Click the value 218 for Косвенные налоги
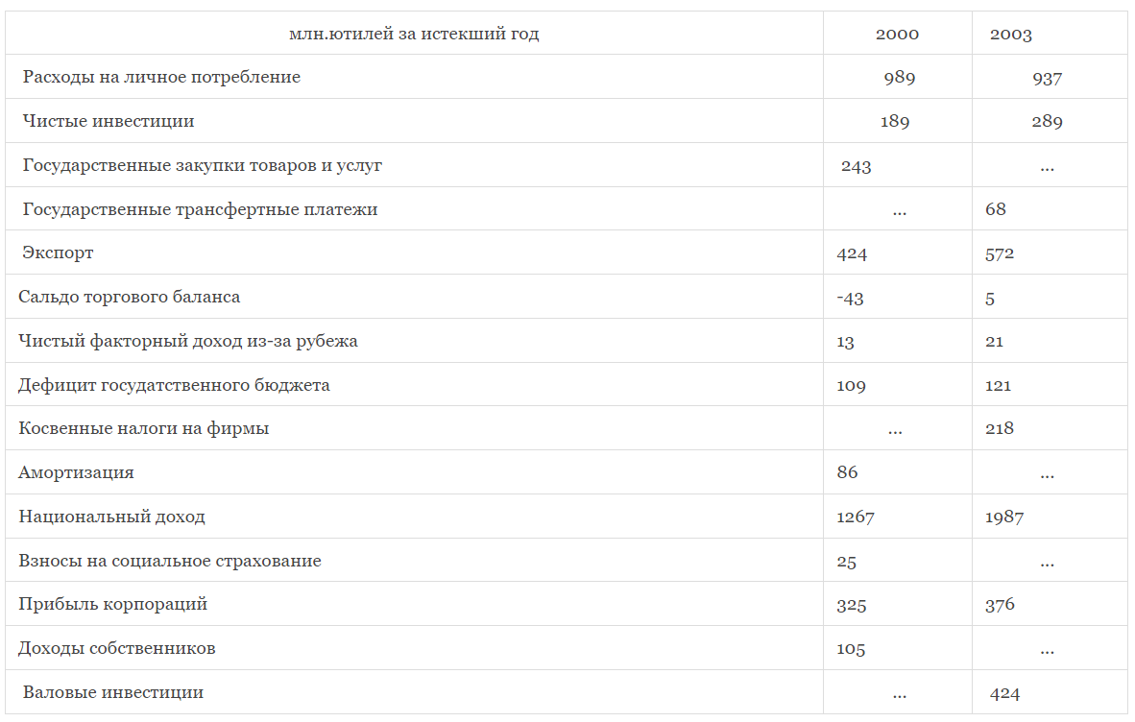1135x722 pixels. (x=999, y=428)
